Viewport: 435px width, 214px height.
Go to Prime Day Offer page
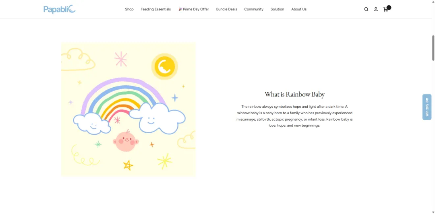pos(193,9)
